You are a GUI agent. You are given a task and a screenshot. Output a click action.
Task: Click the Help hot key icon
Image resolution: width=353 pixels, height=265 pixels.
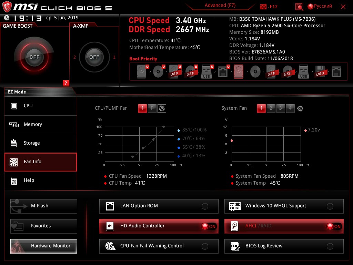coord(14,180)
